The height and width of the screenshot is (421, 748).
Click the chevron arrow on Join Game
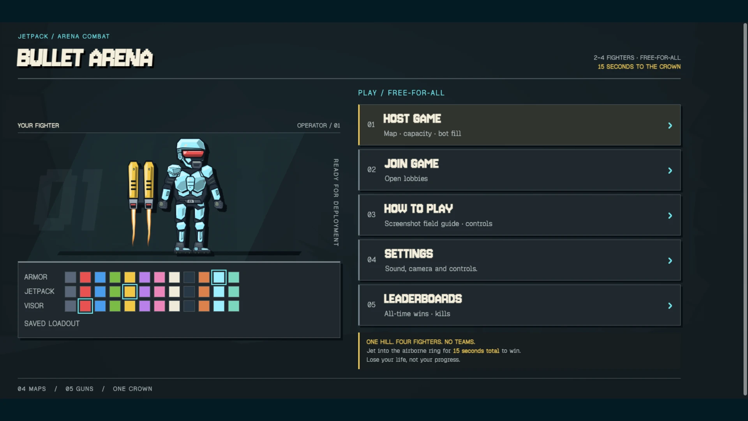[670, 171]
